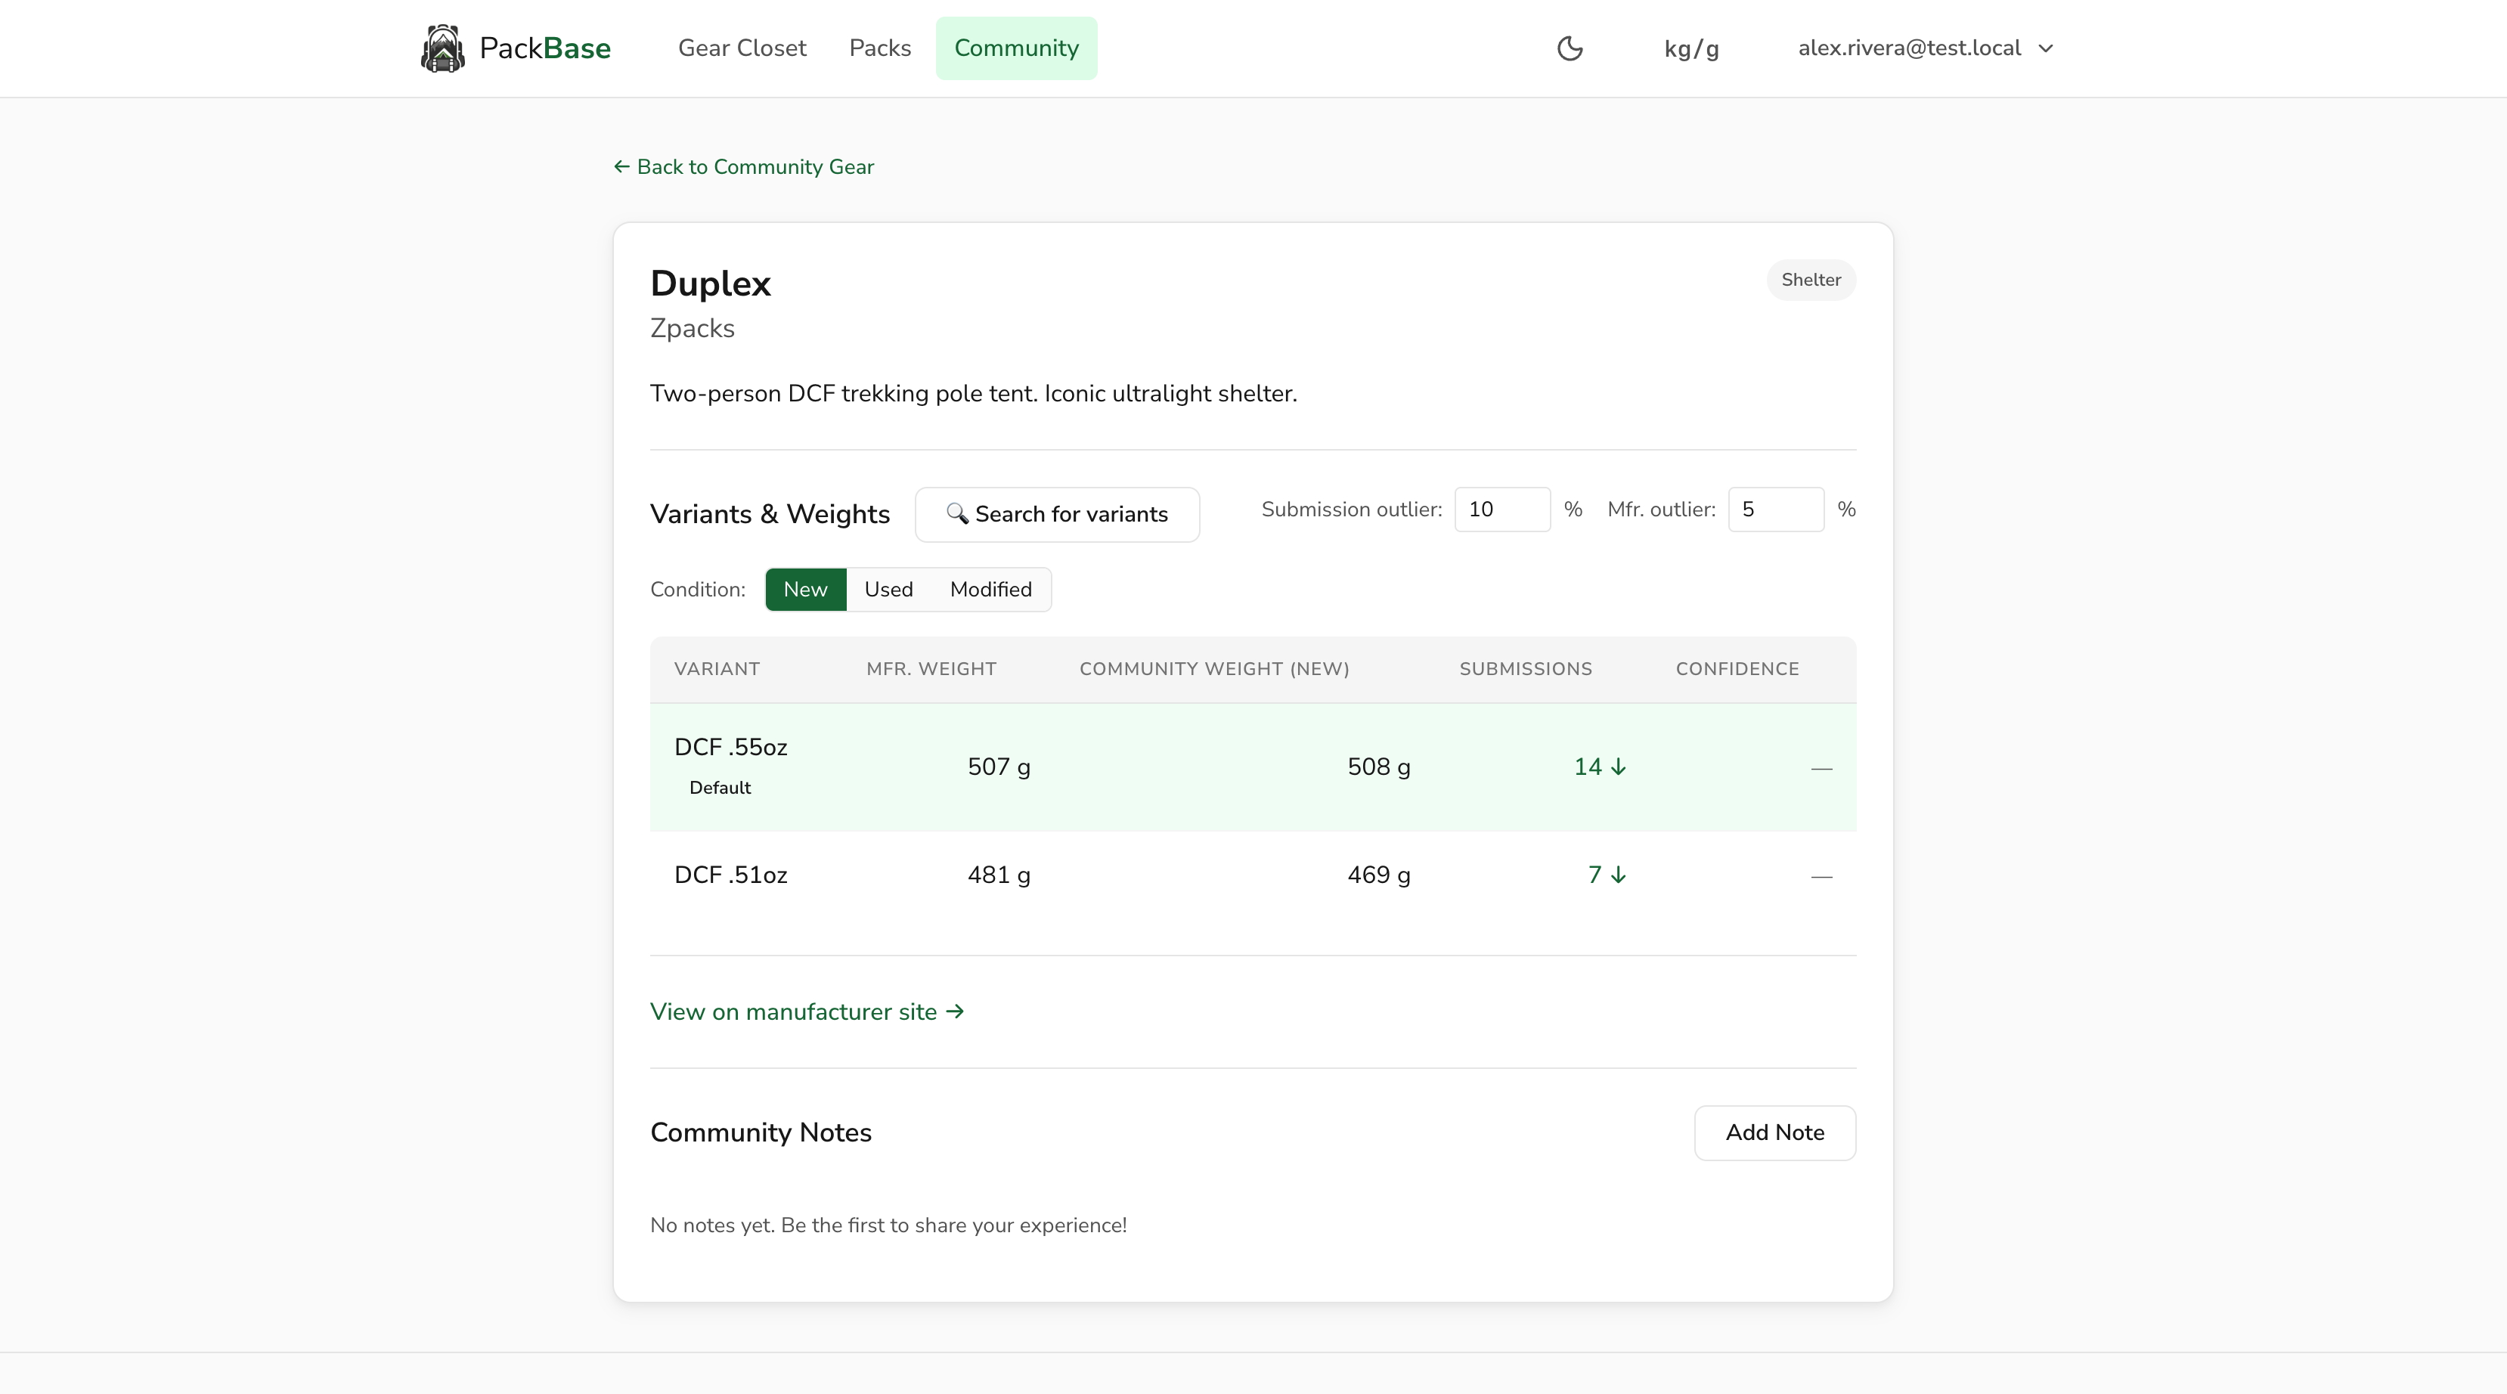Click the arrow icon after manufacturer site link
This screenshot has height=1394, width=2507.
tap(955, 1011)
